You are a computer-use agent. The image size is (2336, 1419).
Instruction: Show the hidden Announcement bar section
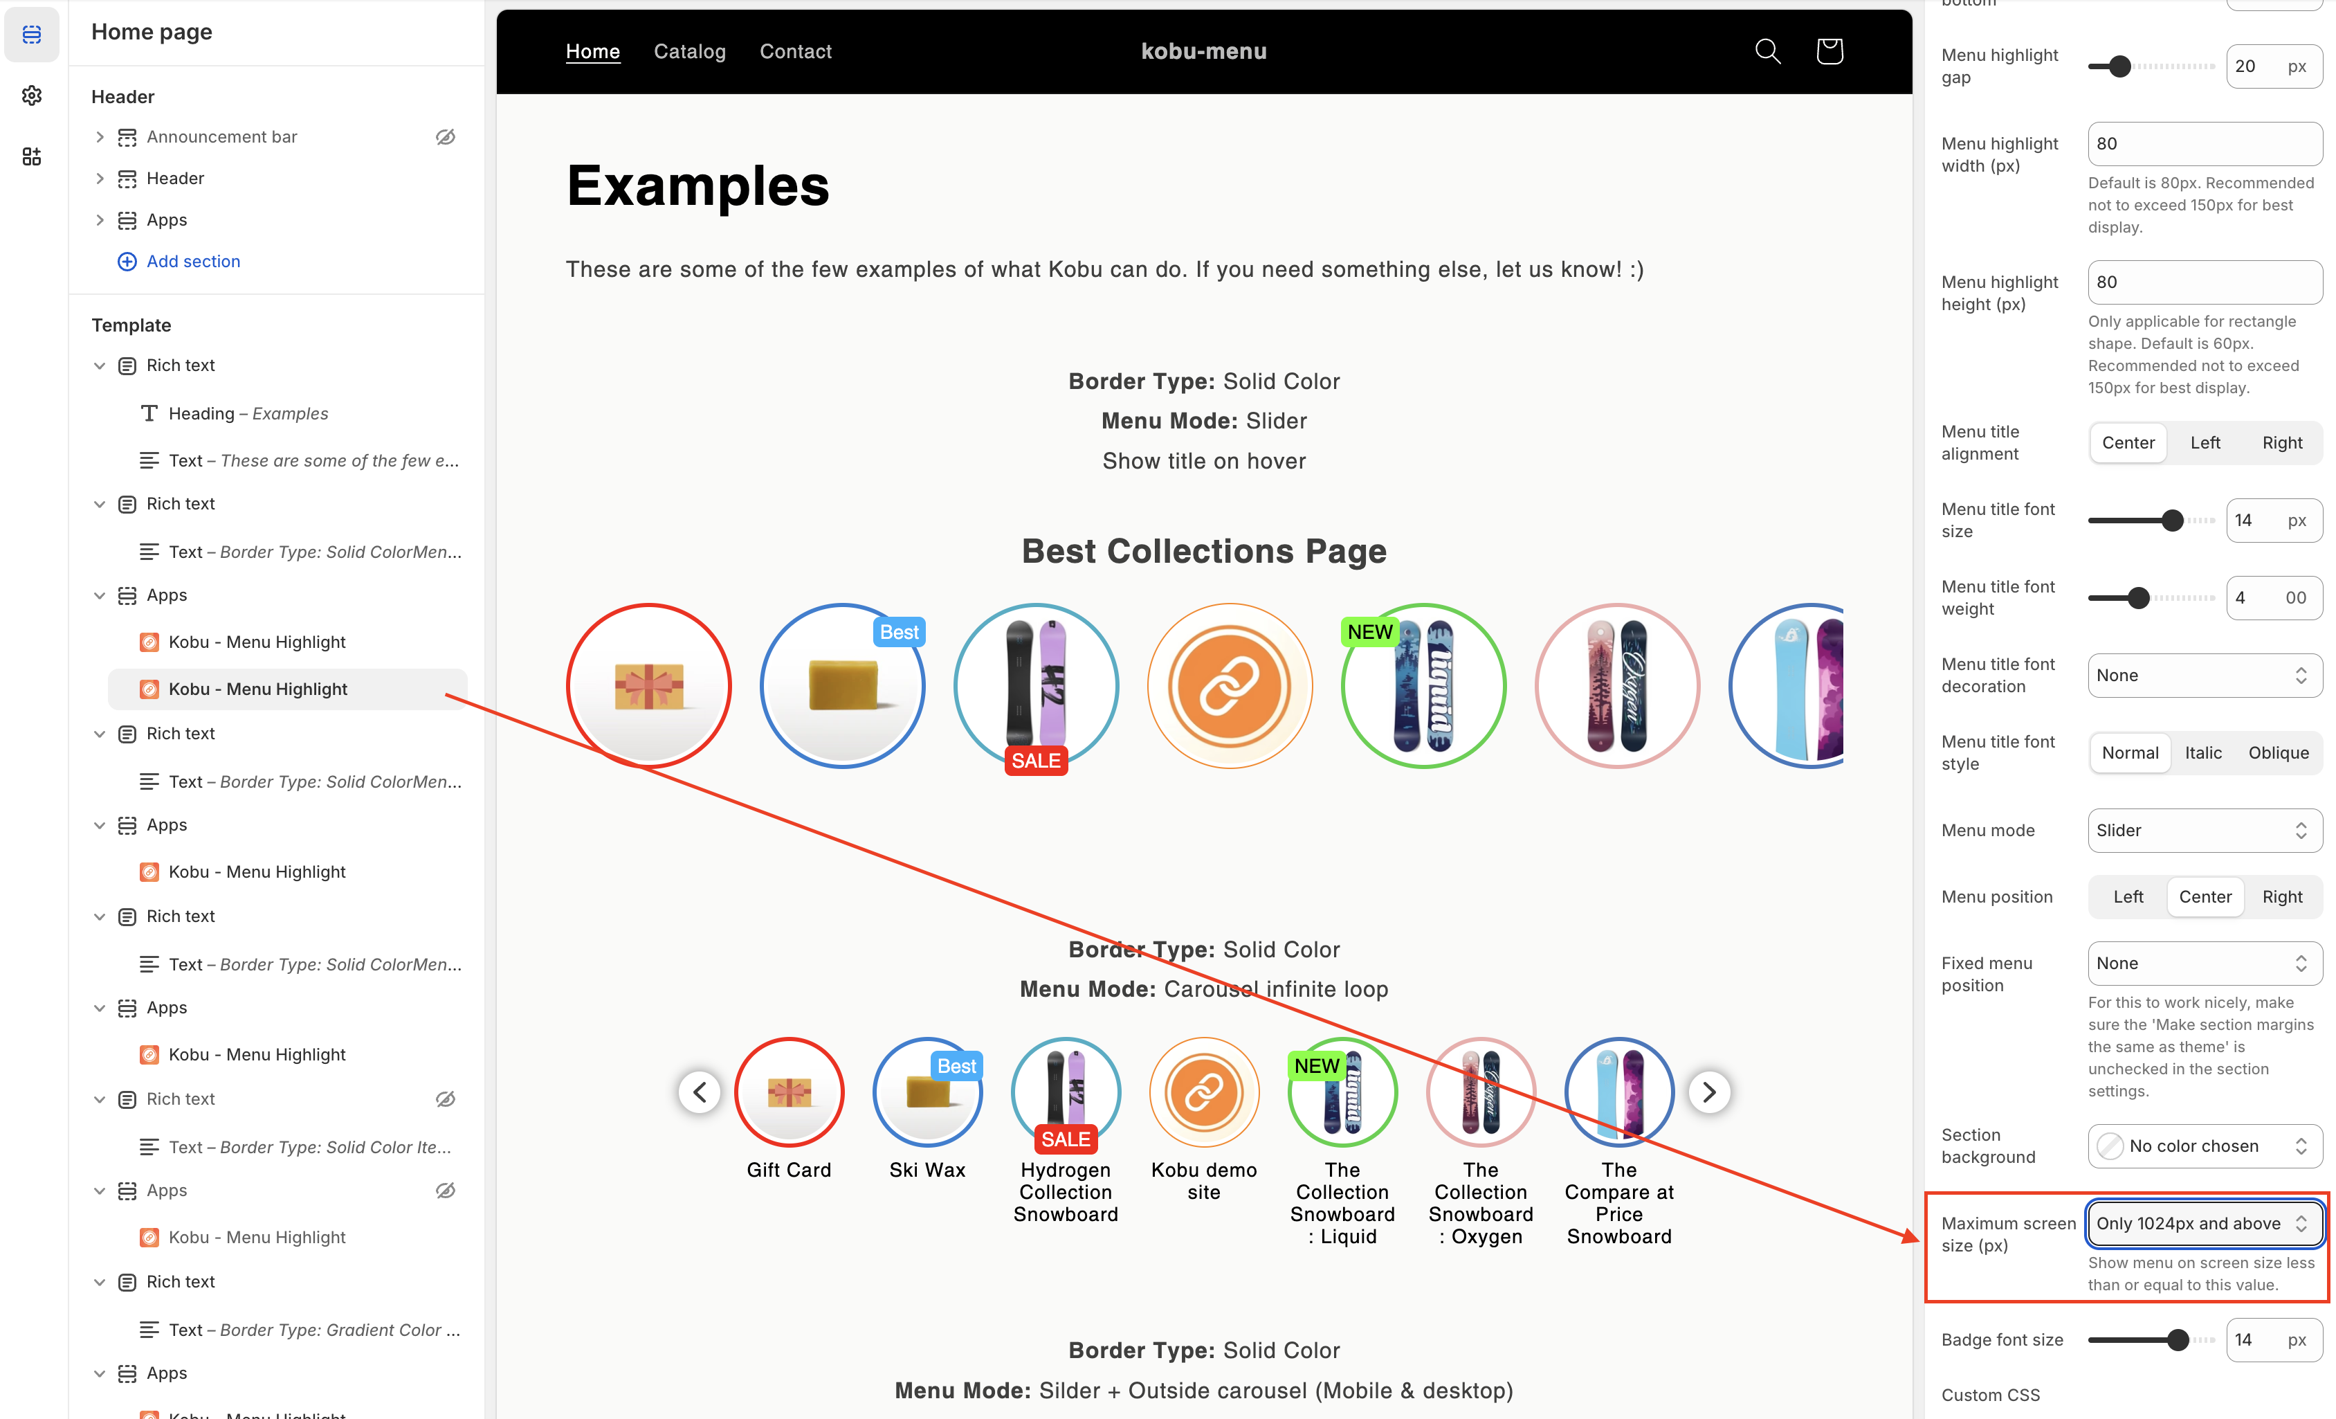coord(445,136)
